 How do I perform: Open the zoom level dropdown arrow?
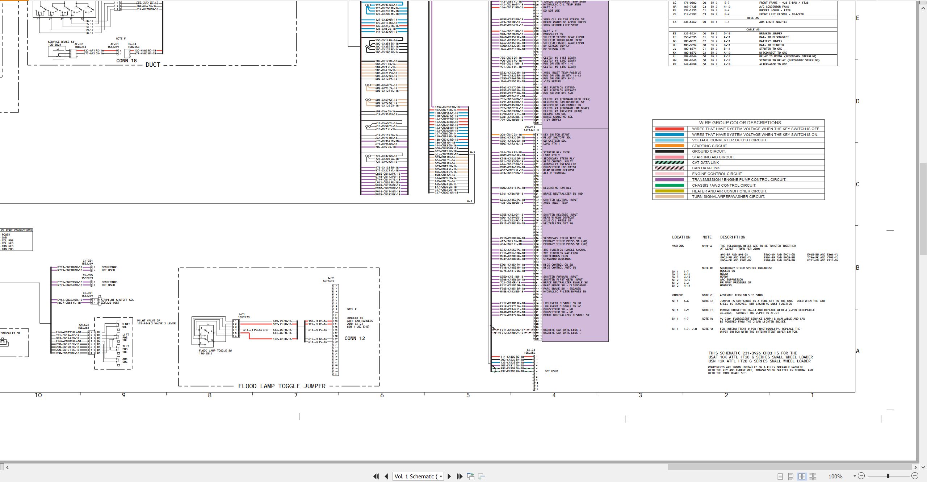click(855, 476)
